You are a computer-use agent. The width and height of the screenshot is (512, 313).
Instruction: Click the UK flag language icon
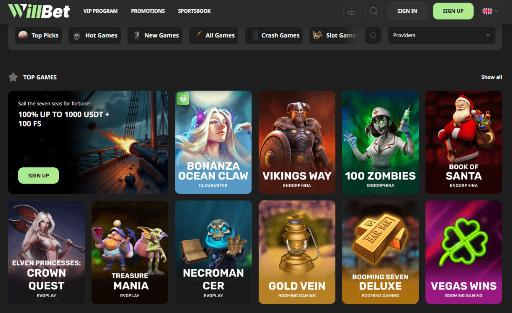[x=487, y=11]
